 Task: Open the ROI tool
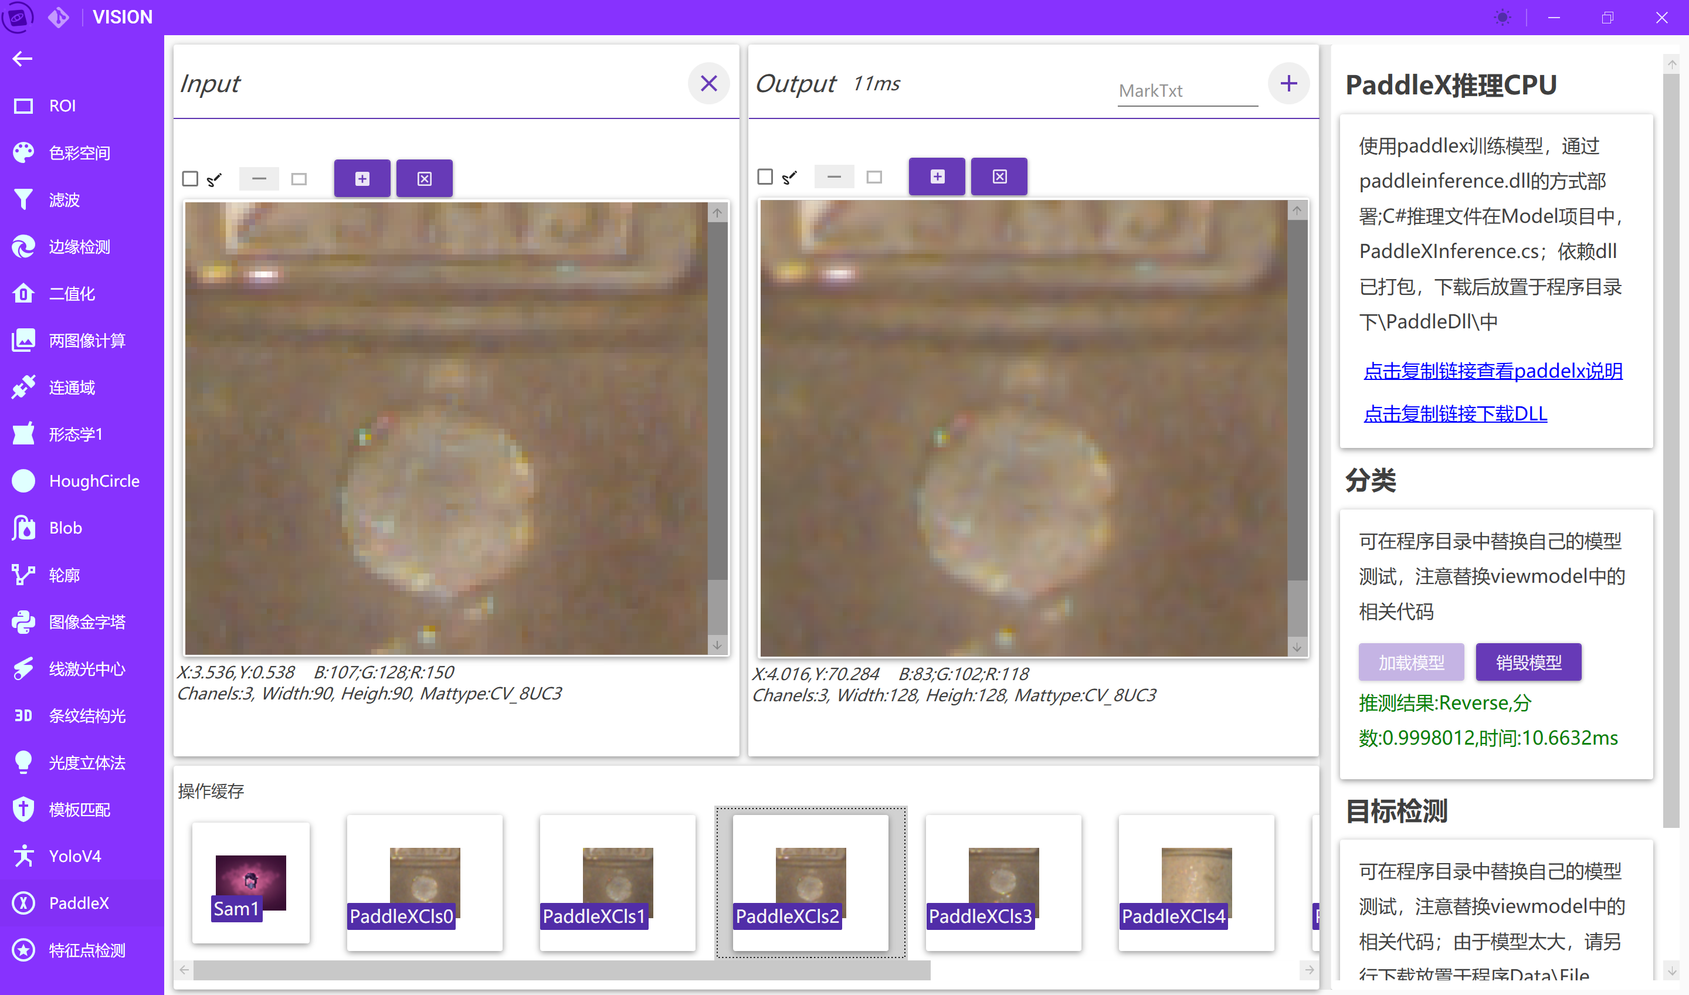62,106
